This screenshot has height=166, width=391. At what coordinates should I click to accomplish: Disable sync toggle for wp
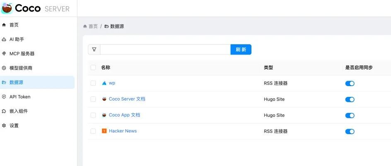click(x=350, y=84)
